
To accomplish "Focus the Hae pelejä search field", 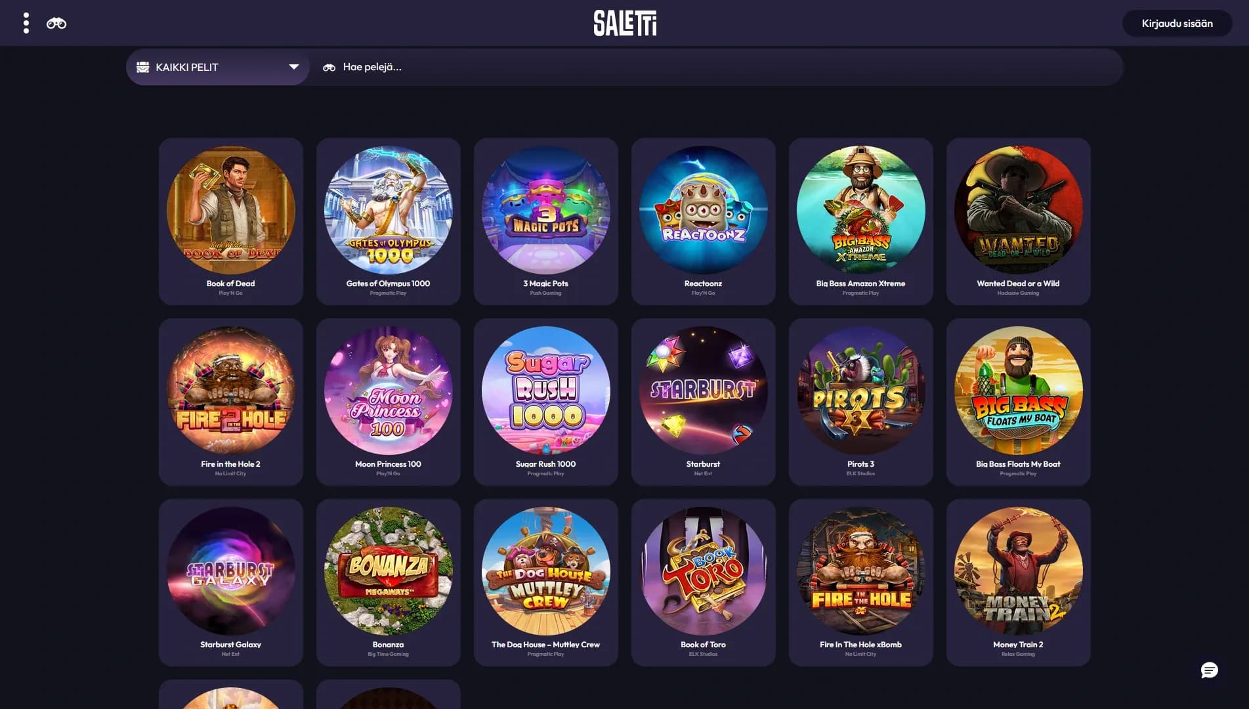I will coord(716,67).
